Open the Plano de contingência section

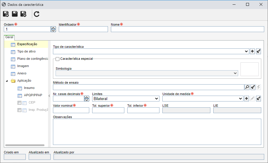click(x=32, y=59)
